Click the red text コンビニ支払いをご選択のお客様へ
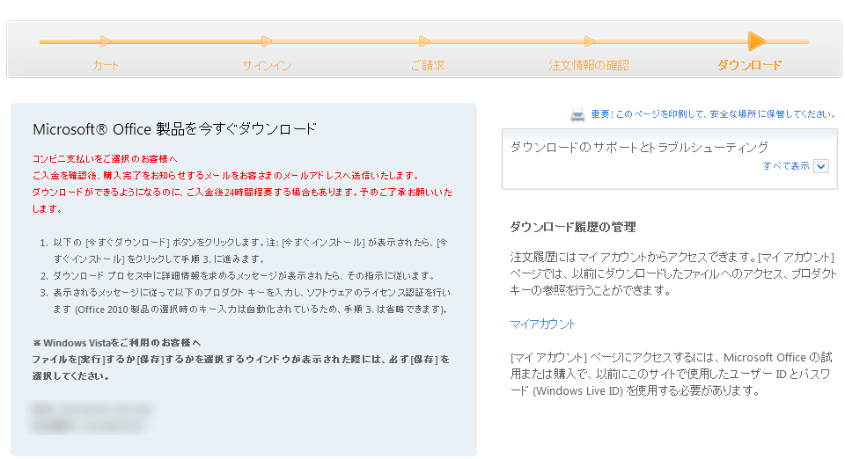 [105, 159]
